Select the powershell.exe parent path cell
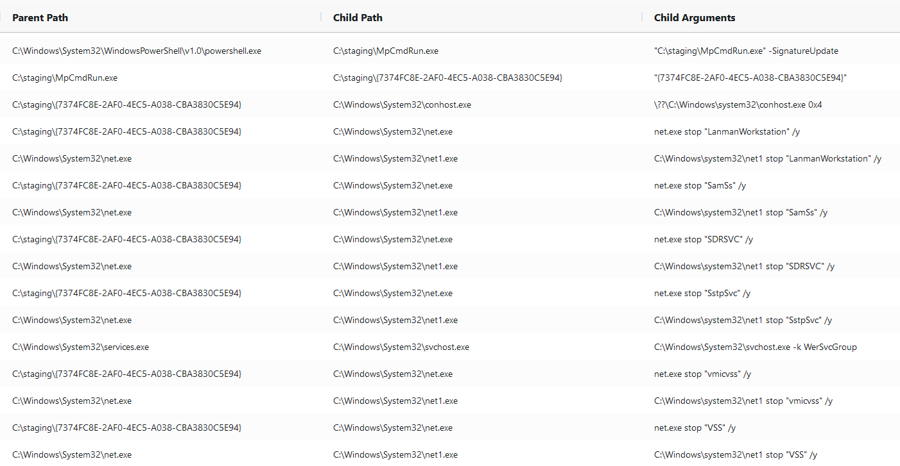 point(137,51)
